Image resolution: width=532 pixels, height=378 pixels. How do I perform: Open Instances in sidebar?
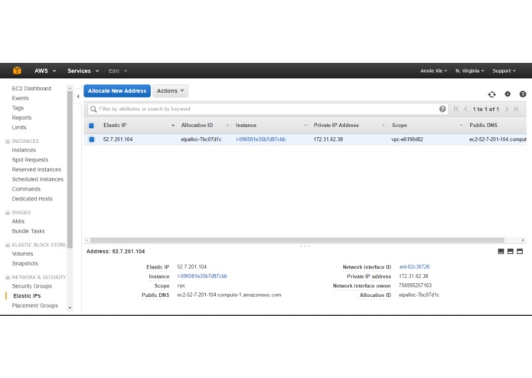coord(24,150)
